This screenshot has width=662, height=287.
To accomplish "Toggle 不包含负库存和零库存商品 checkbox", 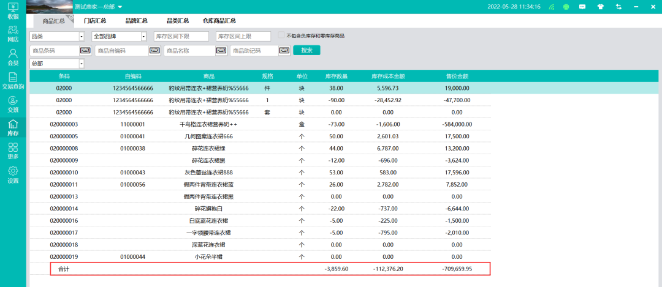I will coord(281,35).
